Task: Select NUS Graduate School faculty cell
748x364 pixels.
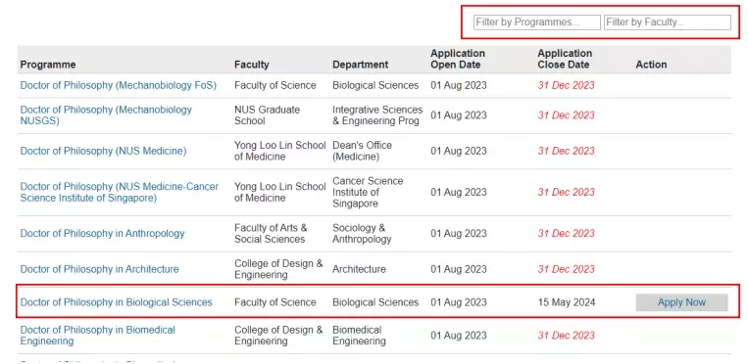Action: click(267, 115)
